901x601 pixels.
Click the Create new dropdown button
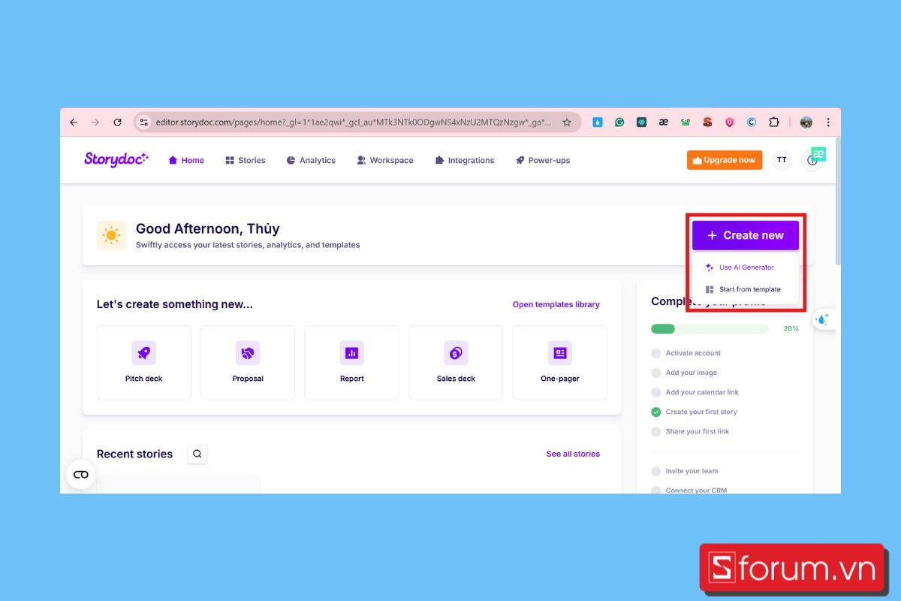click(x=746, y=235)
